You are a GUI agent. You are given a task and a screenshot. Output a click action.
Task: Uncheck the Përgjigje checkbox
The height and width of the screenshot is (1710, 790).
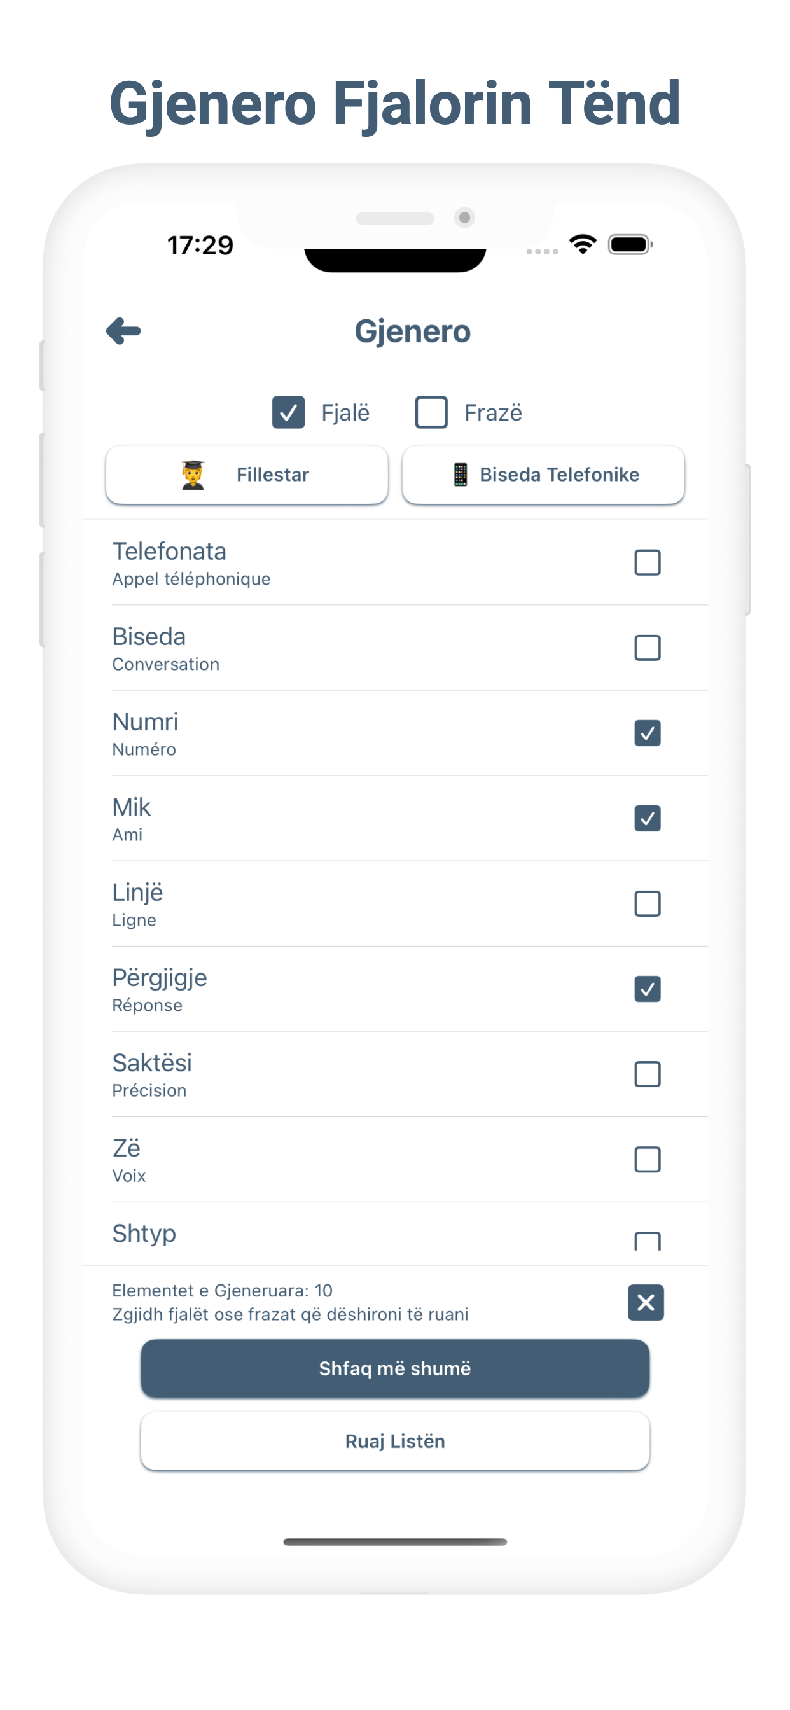tap(648, 989)
